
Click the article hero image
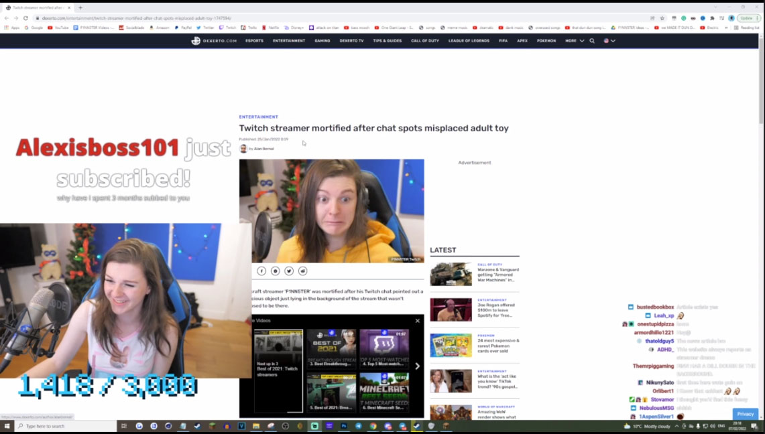coord(331,211)
